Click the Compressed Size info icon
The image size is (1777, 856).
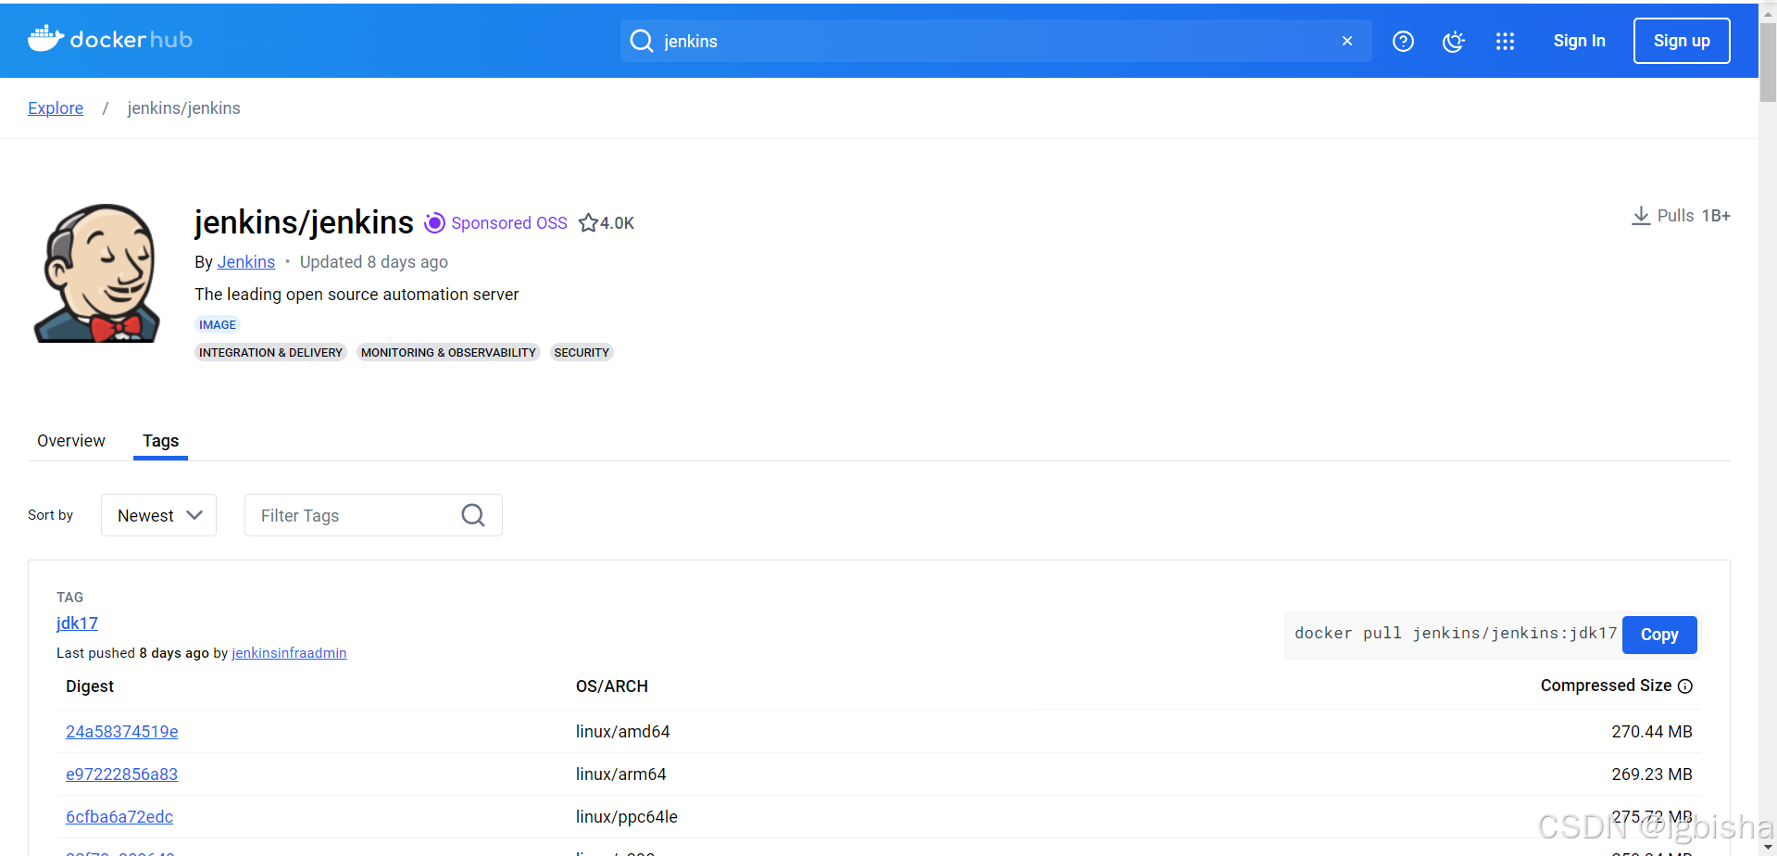pyautogui.click(x=1685, y=686)
